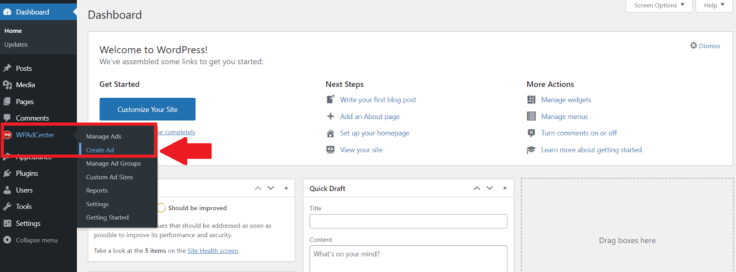The width and height of the screenshot is (736, 272).
Task: Collapse the Quick Draft panel
Action: (505, 188)
